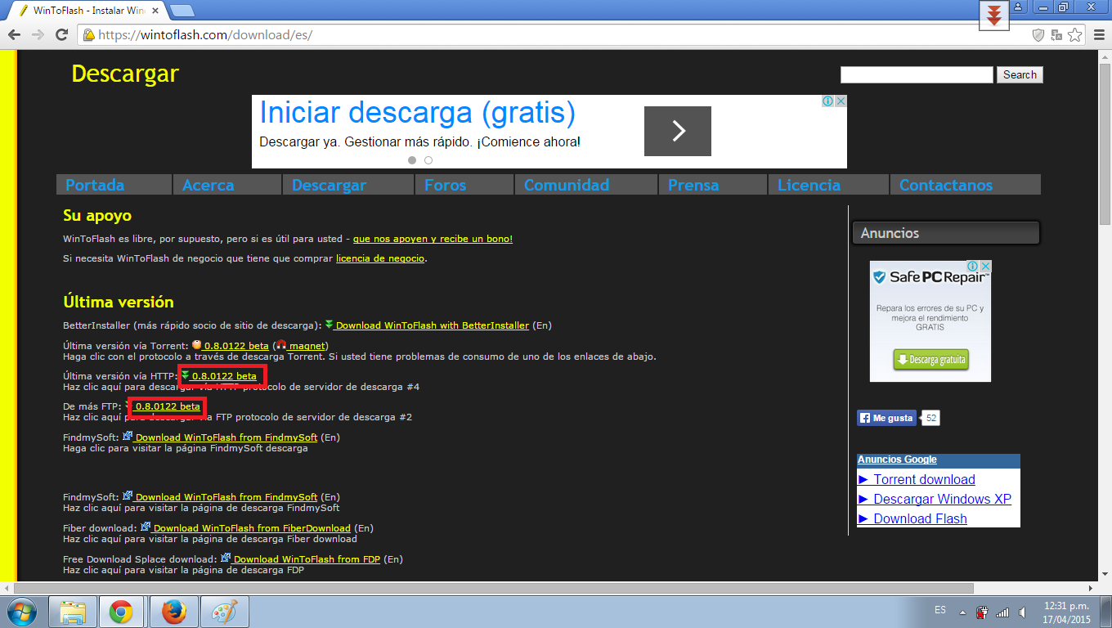
Task: Click the padlock icon in the address bar
Action: pyautogui.click(x=88, y=35)
